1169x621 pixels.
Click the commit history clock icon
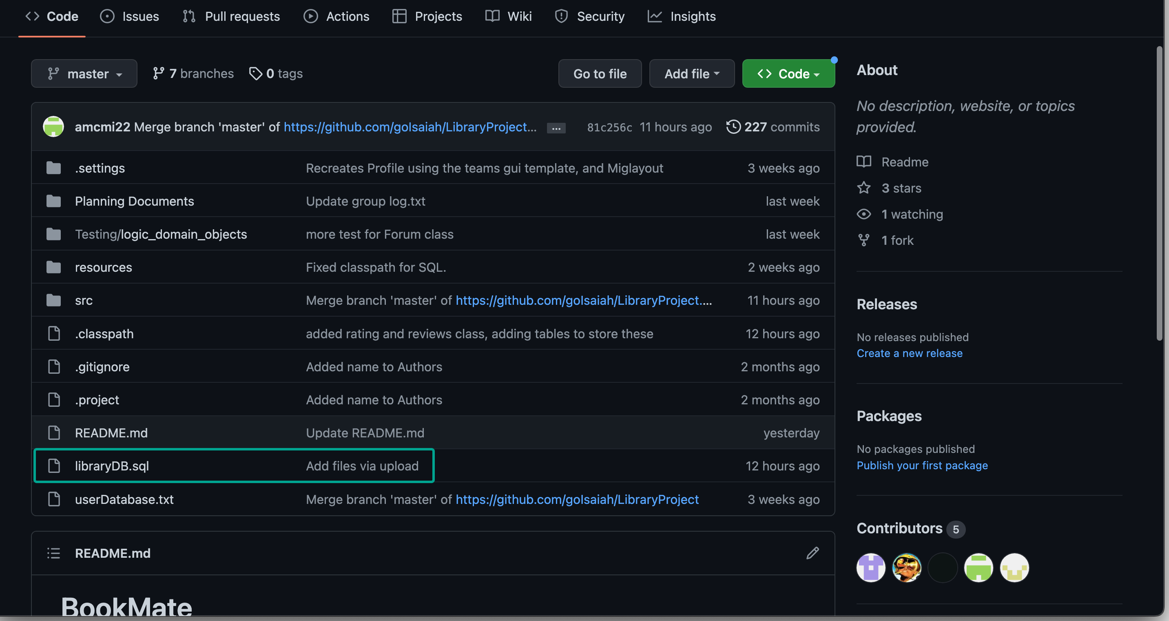tap(733, 127)
